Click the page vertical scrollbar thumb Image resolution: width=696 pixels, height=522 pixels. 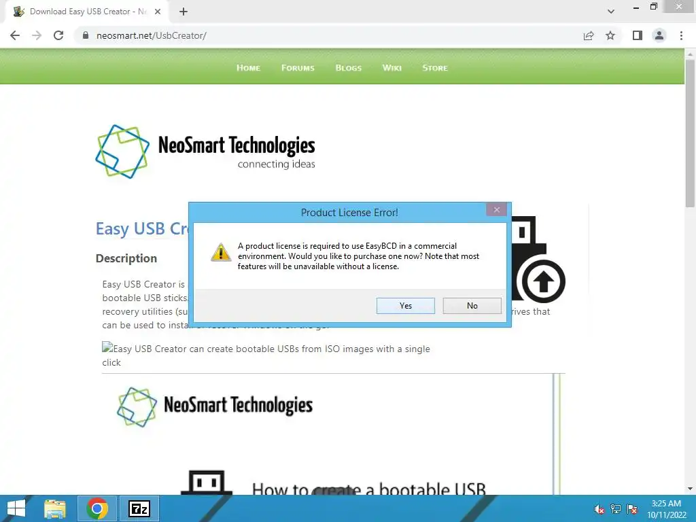690,133
